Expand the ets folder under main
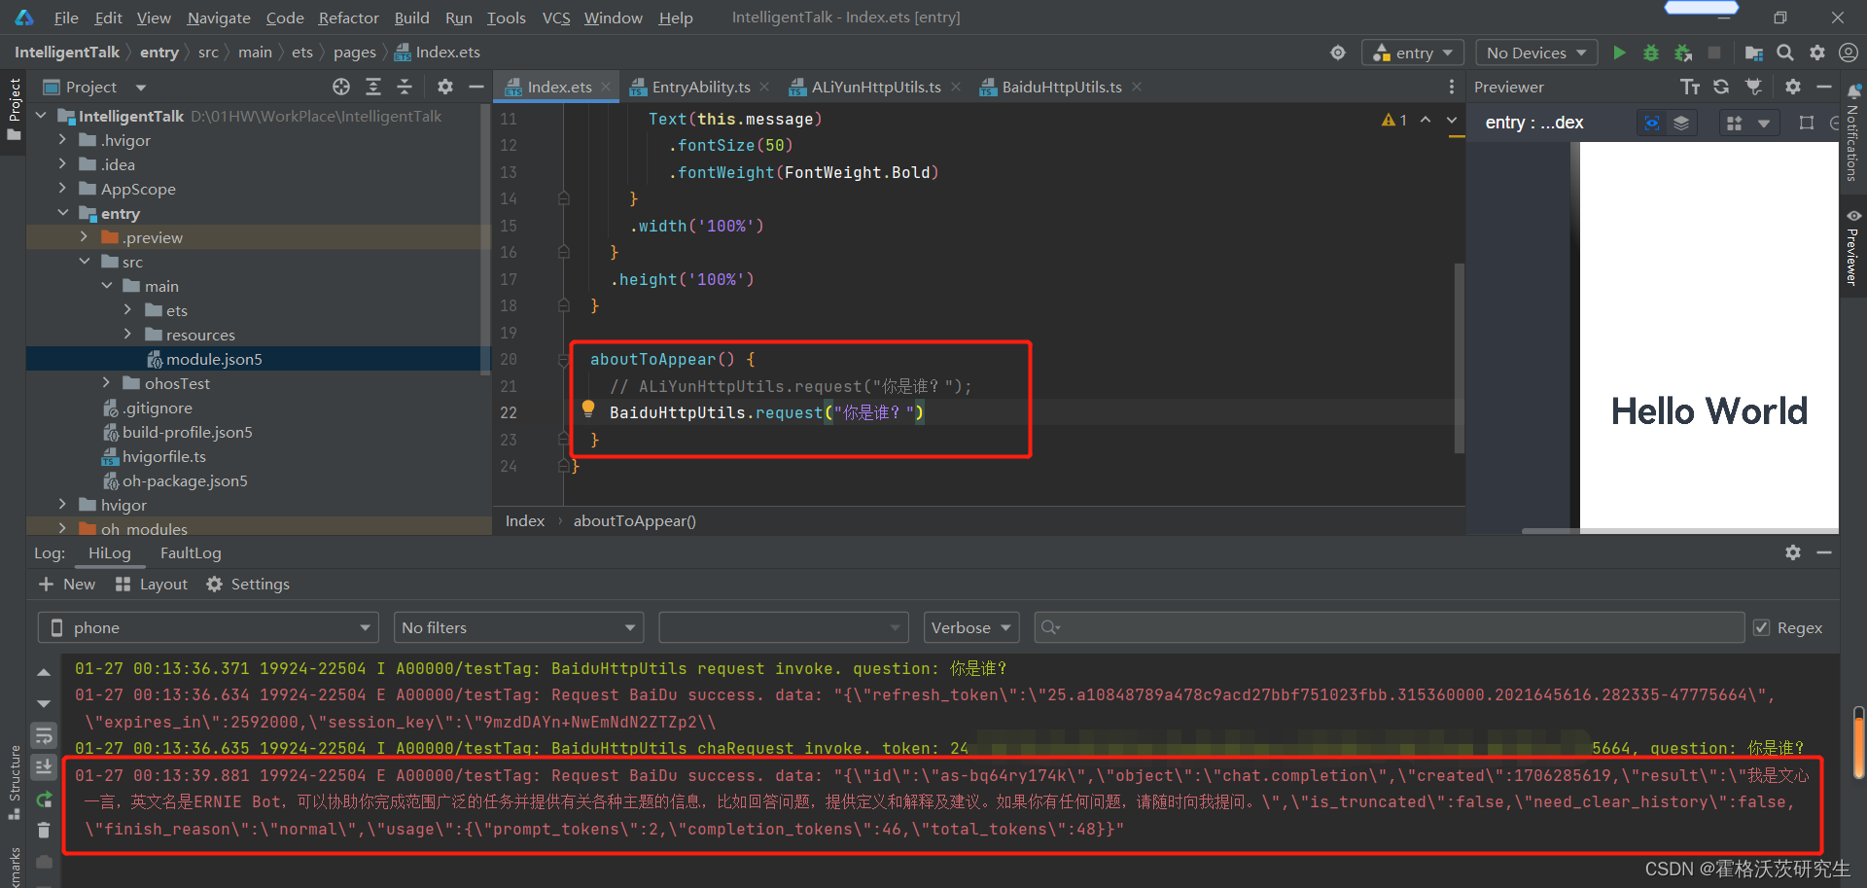1867x888 pixels. pyautogui.click(x=127, y=310)
